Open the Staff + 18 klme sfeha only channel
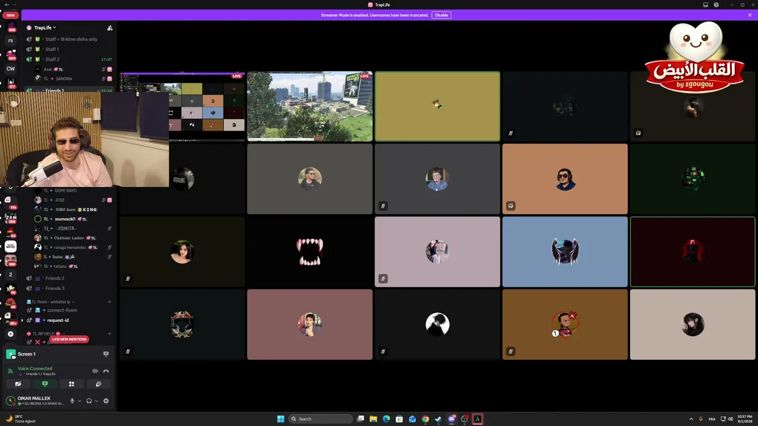This screenshot has width=758, height=426. coord(69,39)
